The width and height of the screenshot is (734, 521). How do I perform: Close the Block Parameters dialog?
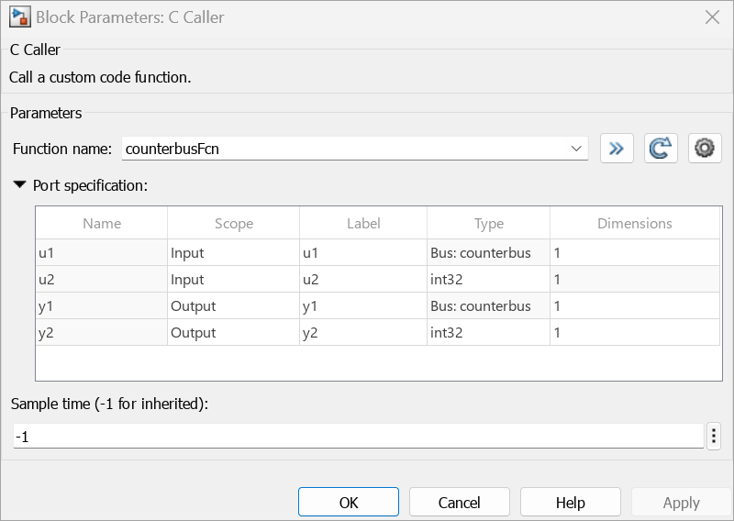pos(711,17)
